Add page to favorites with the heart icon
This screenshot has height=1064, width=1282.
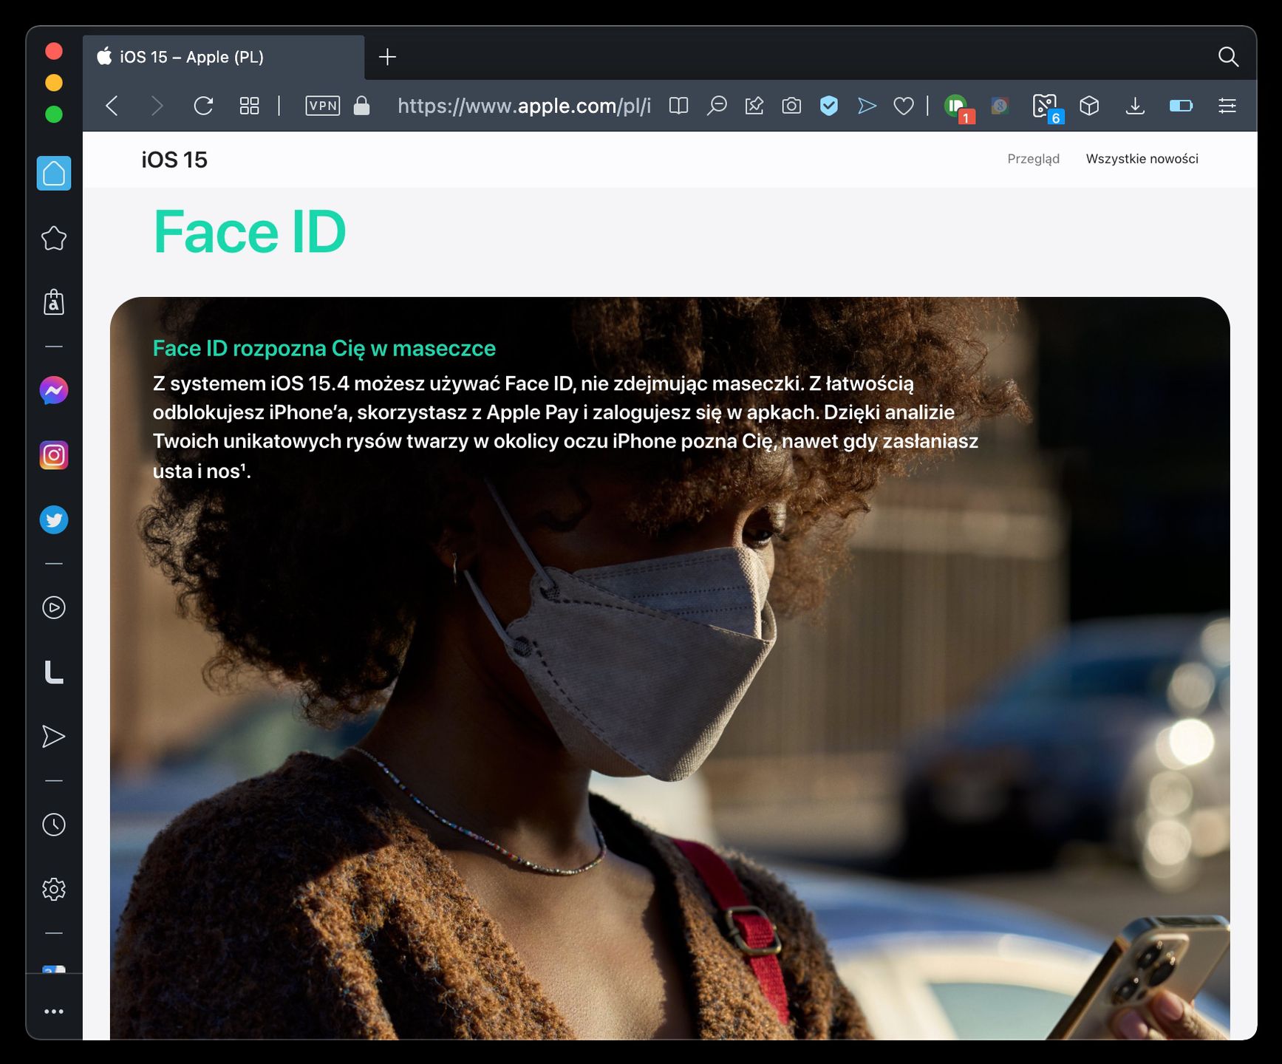point(904,106)
